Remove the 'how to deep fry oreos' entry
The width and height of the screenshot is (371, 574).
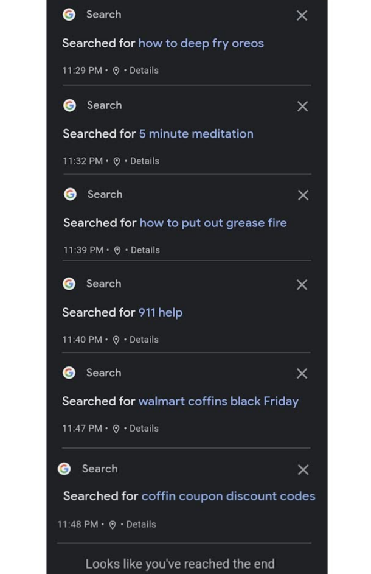click(x=302, y=15)
